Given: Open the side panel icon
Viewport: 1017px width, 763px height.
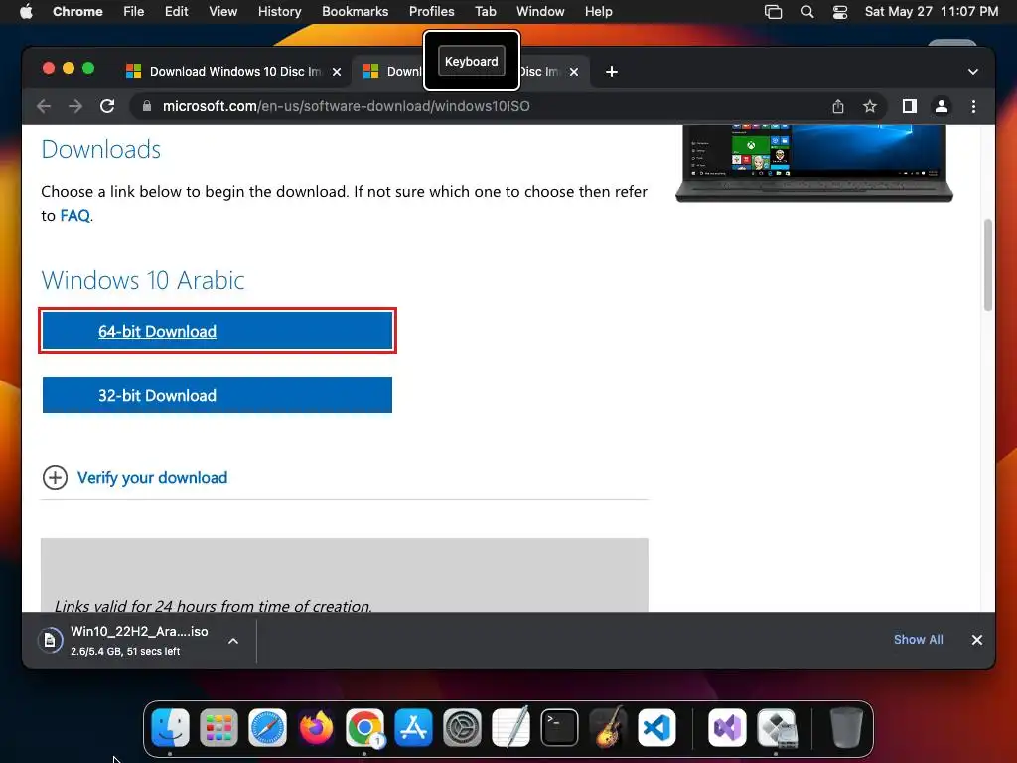Looking at the screenshot, I should coord(910,106).
